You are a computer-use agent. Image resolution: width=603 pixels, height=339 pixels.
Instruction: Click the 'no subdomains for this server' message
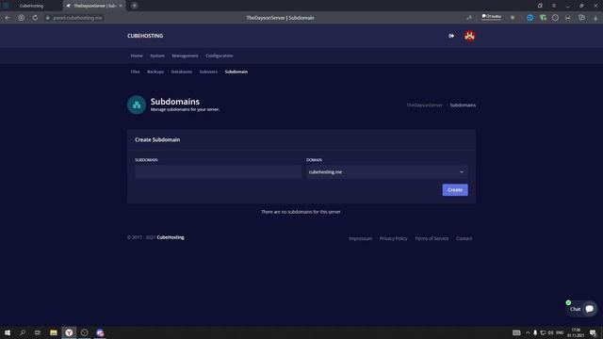coord(301,212)
